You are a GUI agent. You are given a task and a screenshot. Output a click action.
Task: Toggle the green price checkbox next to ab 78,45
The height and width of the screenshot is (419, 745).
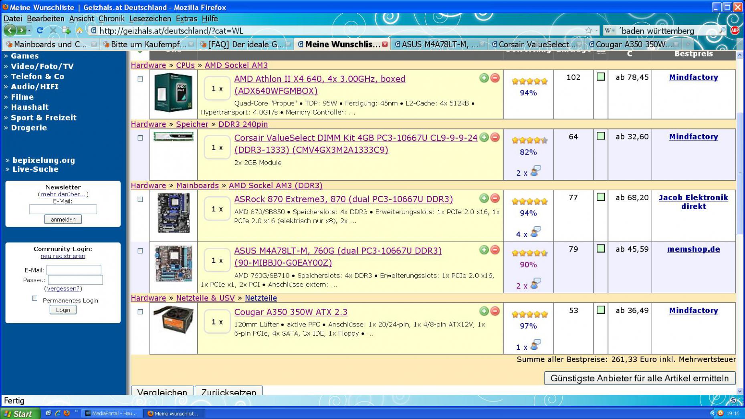click(x=601, y=77)
